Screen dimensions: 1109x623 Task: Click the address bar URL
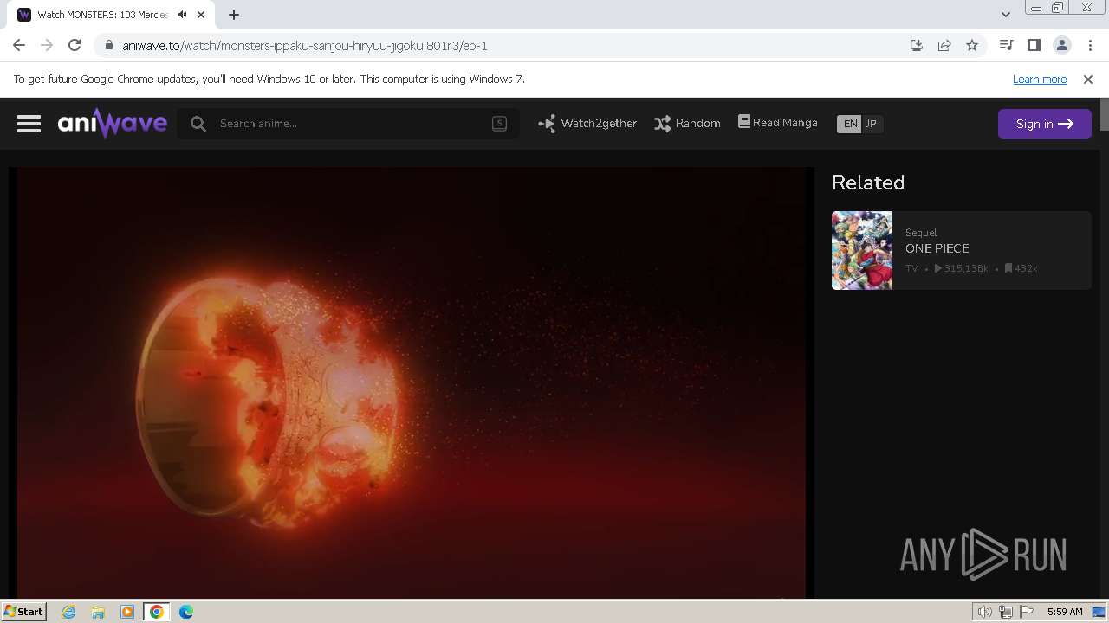pyautogui.click(x=305, y=46)
